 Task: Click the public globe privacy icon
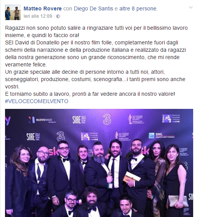(58, 16)
